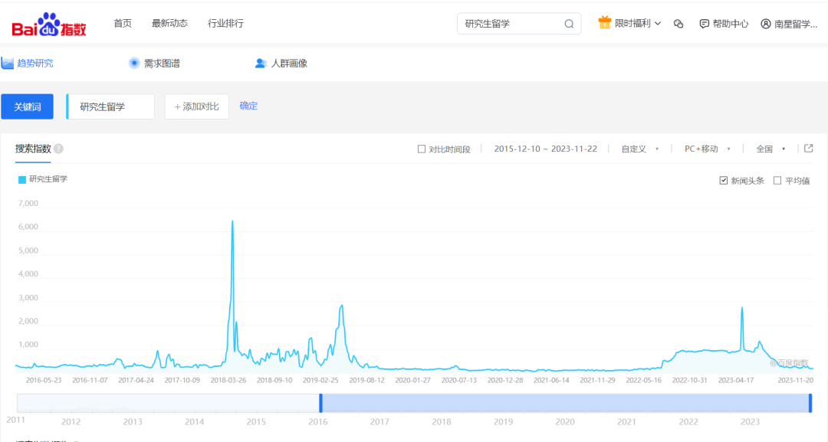Click the left handle of timeline range slider

(x=320, y=403)
